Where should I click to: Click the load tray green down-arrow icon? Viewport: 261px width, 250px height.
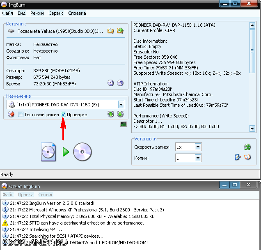tap(120, 115)
